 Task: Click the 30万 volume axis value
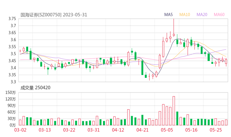tap(12, 119)
